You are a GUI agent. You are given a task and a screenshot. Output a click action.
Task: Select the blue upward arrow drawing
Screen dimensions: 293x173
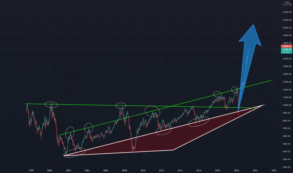tap(250, 43)
